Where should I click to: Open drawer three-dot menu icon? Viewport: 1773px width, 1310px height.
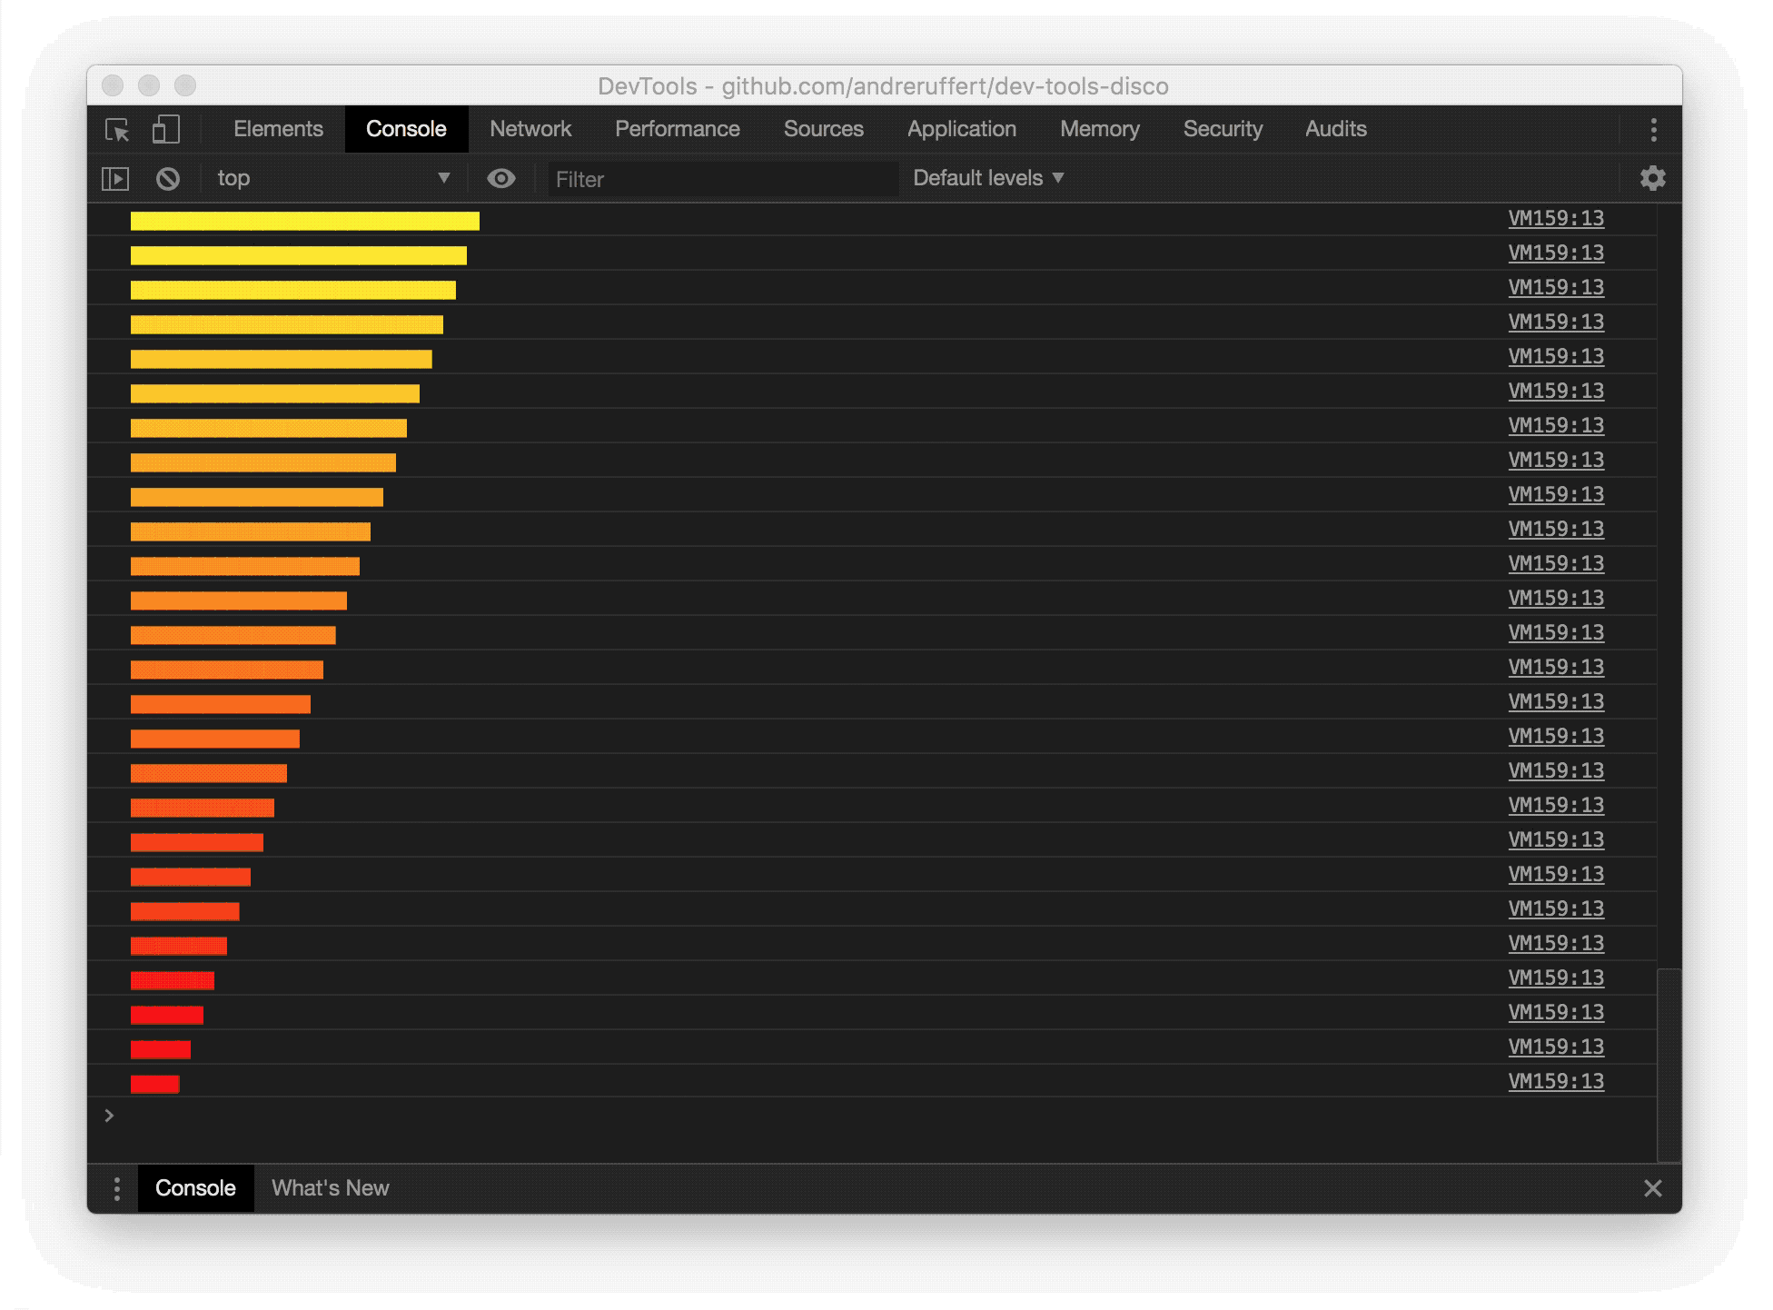tap(116, 1188)
